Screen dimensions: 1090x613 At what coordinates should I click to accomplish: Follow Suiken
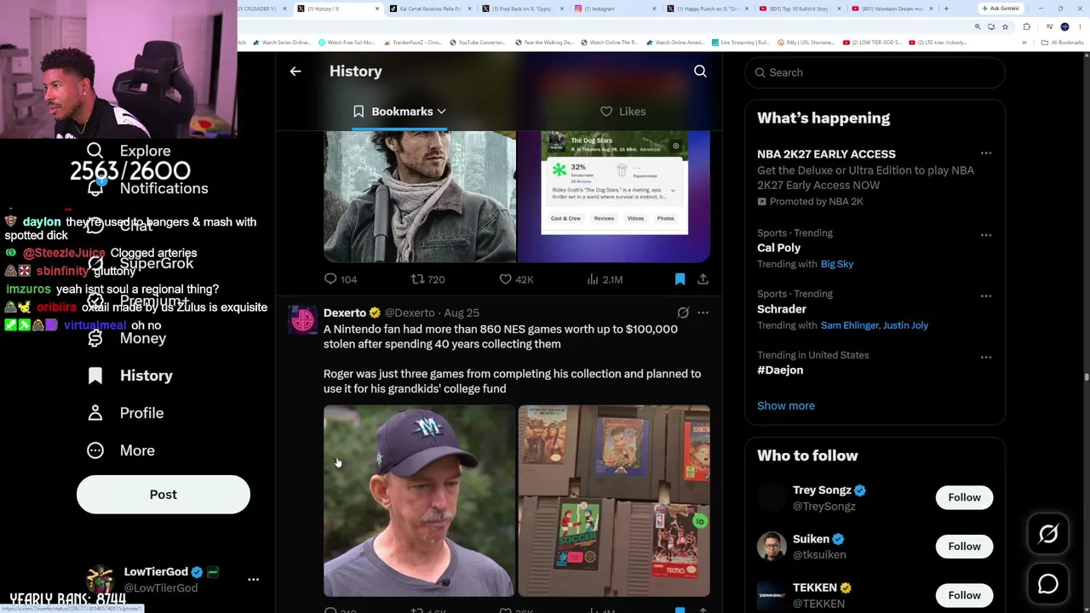click(x=964, y=546)
